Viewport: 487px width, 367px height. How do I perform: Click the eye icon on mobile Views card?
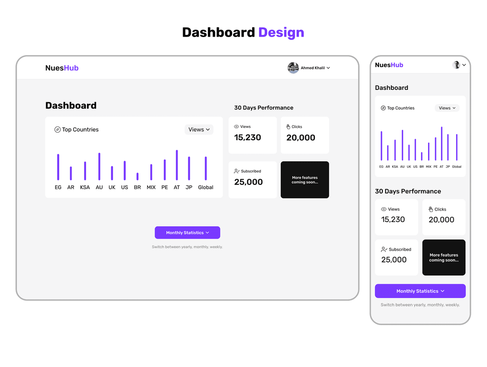[x=384, y=209]
